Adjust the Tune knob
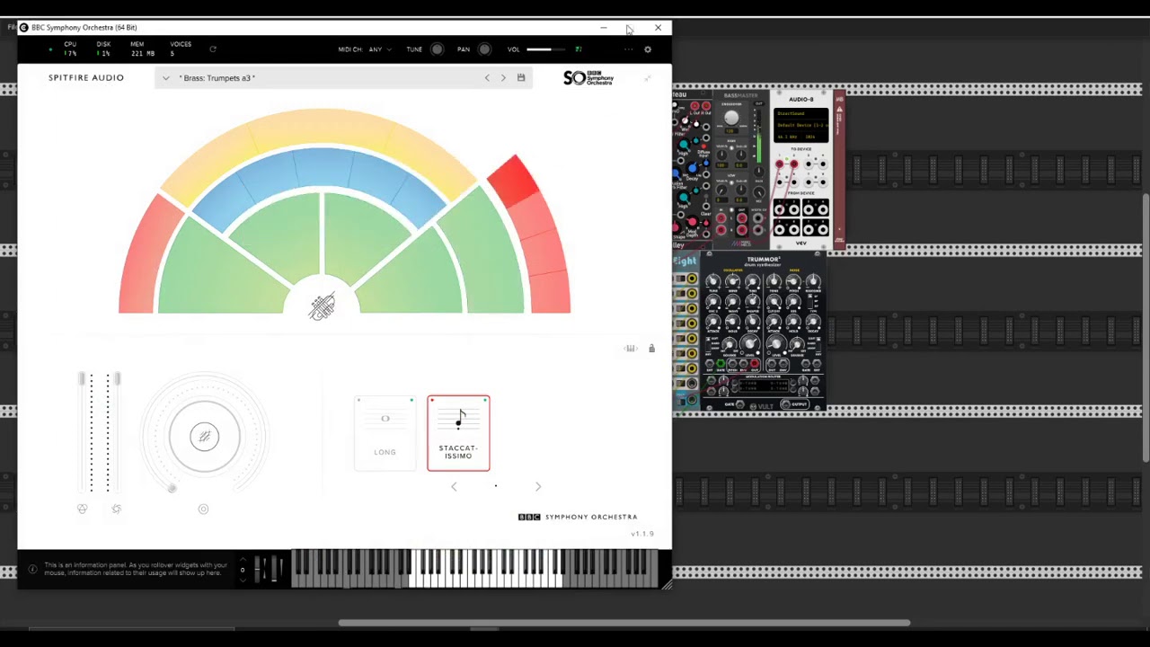Image resolution: width=1150 pixels, height=647 pixels. coord(437,49)
